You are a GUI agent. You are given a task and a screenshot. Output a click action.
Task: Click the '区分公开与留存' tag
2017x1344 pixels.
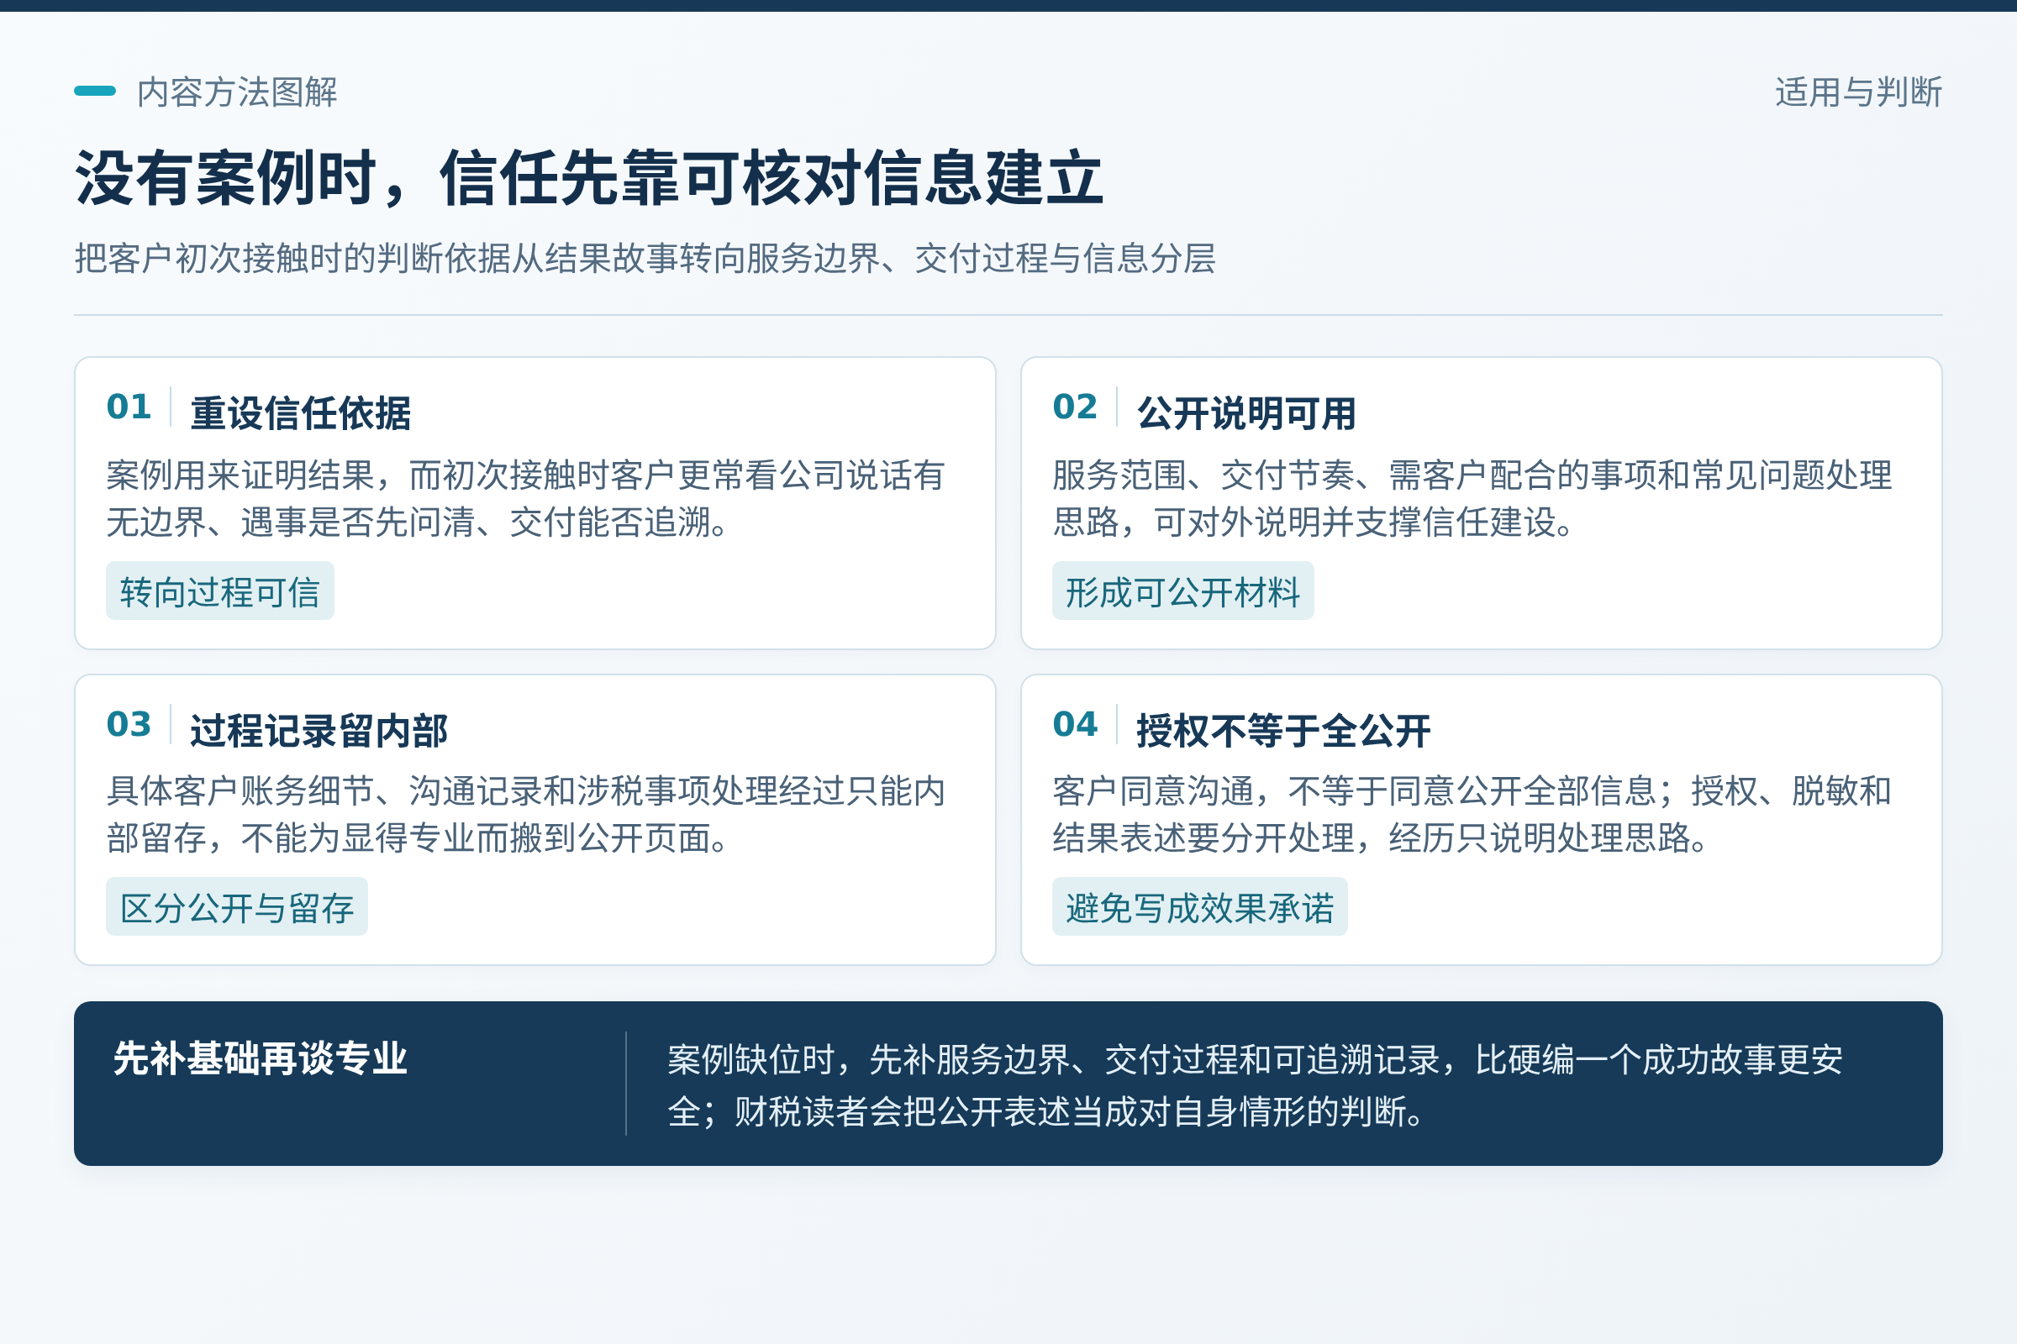(237, 907)
